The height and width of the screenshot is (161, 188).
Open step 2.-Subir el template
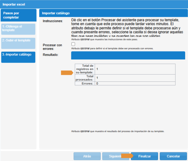point(18,43)
